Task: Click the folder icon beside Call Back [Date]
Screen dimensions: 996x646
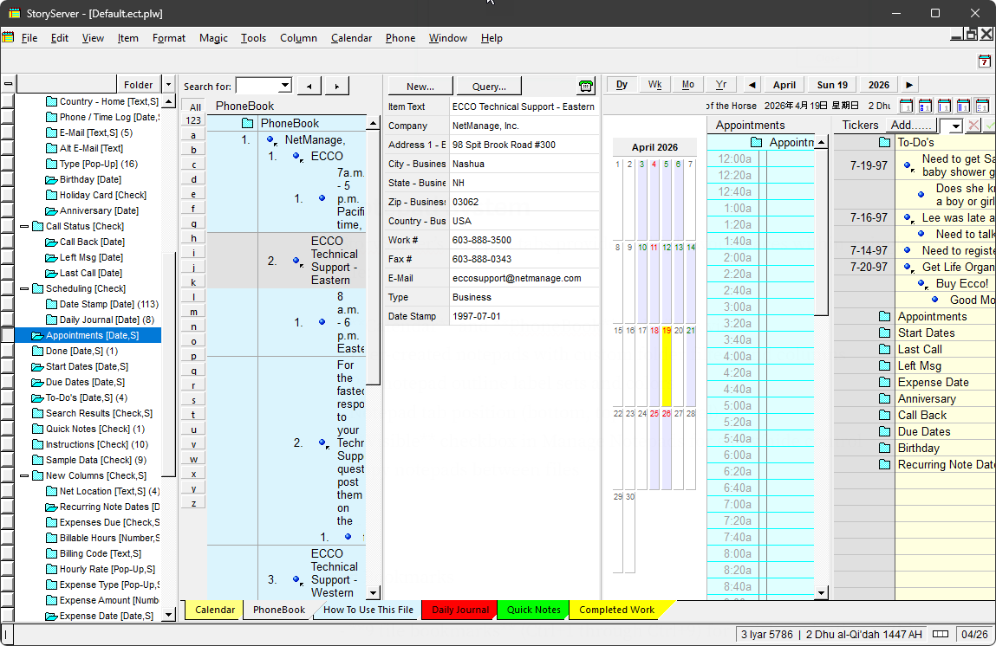Action: click(51, 242)
